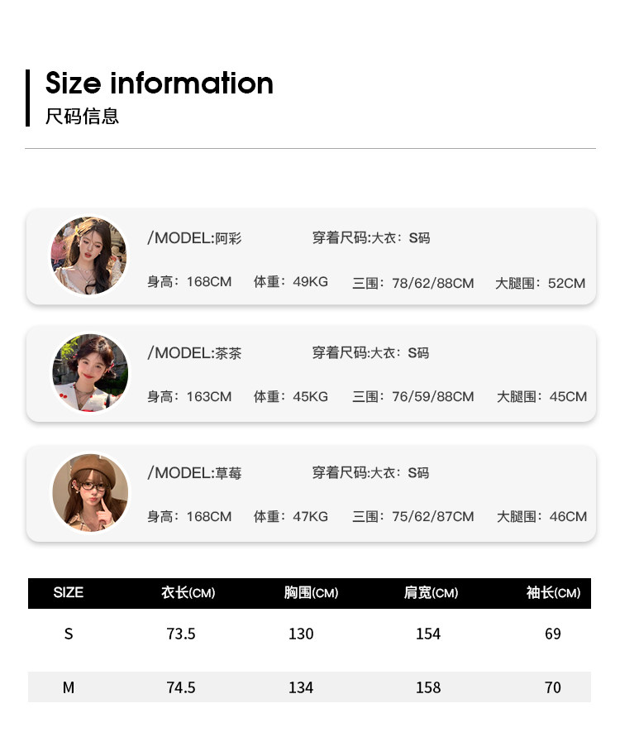Click the 尺码信息 subtitle text

[x=82, y=116]
